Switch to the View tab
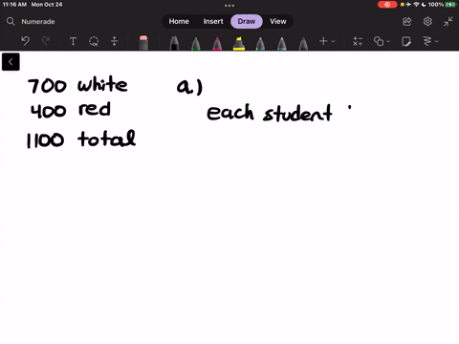The image size is (459, 344). tap(278, 21)
